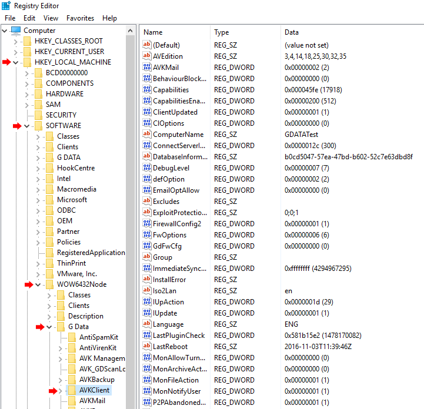Click the DWORD icon beside ClientUpdated
Image resolution: width=424 pixels, height=409 pixels.
(x=147, y=112)
